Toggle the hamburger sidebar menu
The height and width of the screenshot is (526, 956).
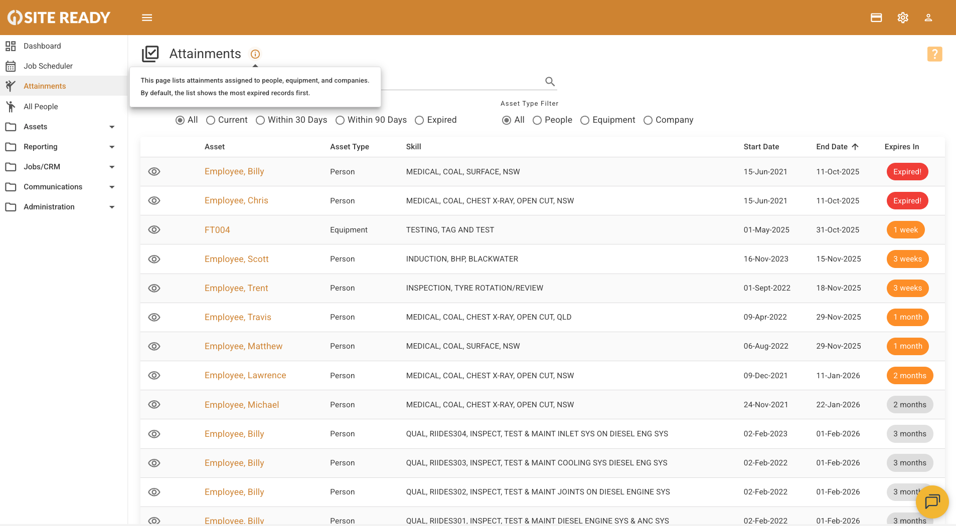tap(147, 18)
